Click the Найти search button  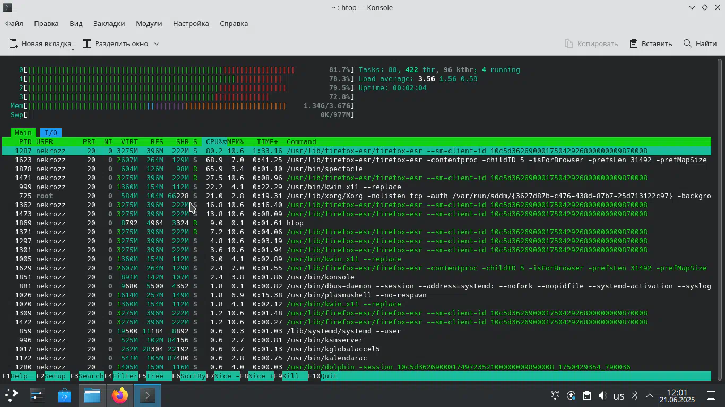(x=700, y=43)
